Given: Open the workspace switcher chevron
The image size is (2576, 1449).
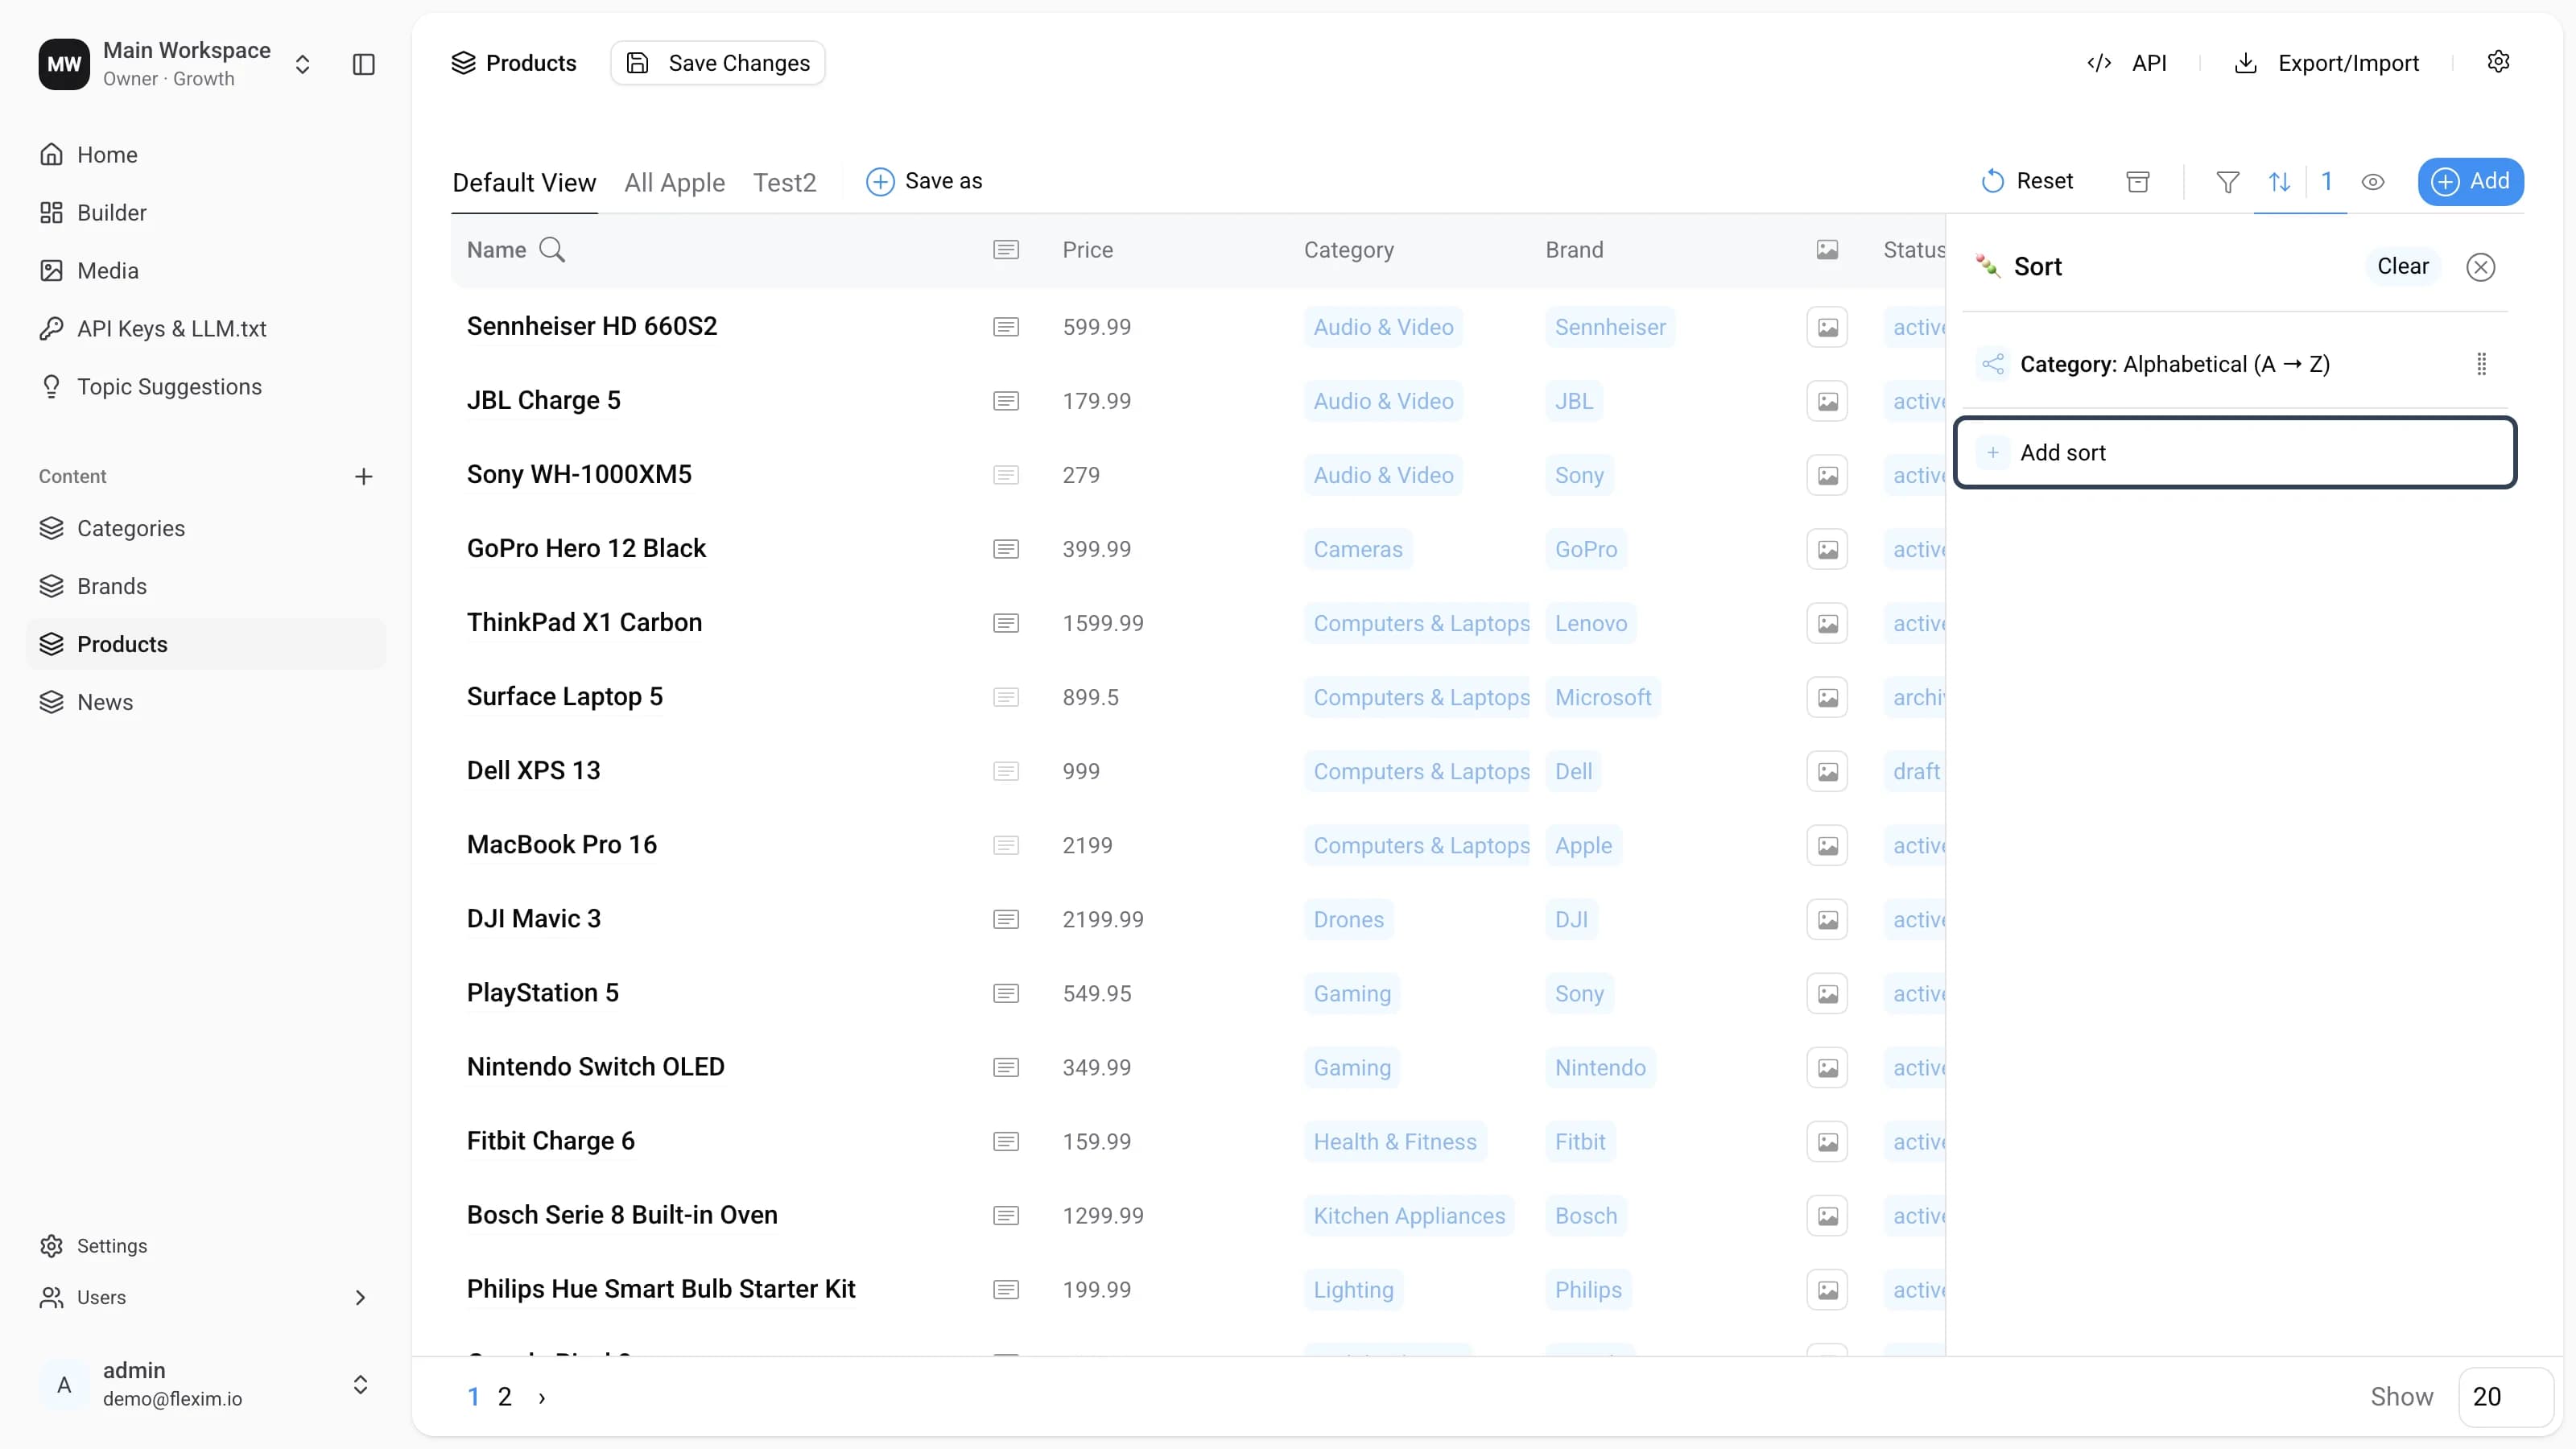Looking at the screenshot, I should 302,65.
